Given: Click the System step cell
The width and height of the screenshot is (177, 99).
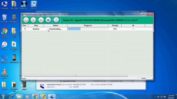Looking at the screenshot, I should 36,29.
